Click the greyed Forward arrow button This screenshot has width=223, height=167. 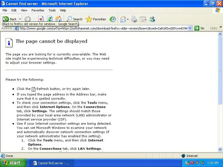[28, 19]
